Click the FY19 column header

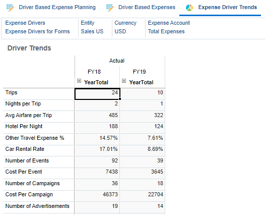[x=139, y=72]
